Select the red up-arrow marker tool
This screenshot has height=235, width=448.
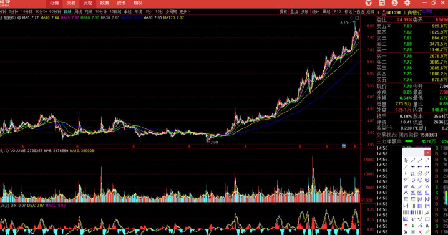(x=406, y=226)
